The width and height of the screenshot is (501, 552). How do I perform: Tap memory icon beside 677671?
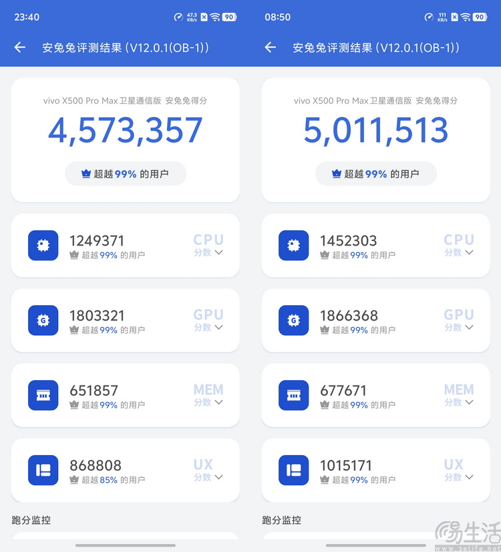coord(293,395)
